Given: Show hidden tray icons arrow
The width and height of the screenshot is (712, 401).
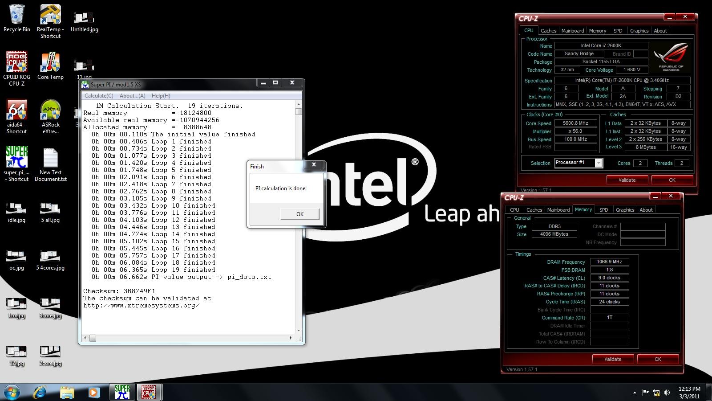Looking at the screenshot, I should [635, 393].
